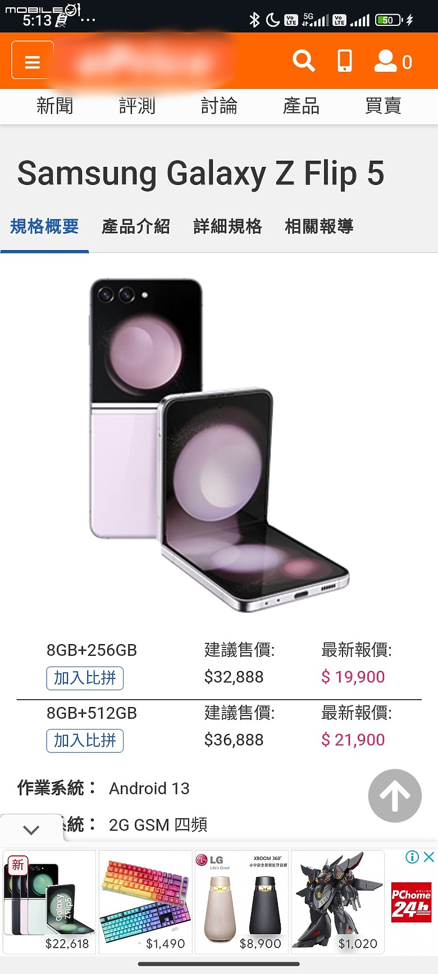This screenshot has height=974, width=438.
Task: Switch to 產品介紹 tab
Action: click(x=136, y=226)
